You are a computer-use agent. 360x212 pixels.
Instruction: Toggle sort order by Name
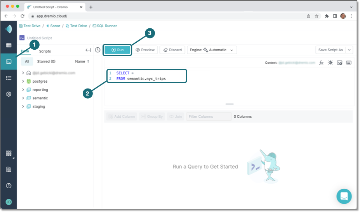[82, 61]
